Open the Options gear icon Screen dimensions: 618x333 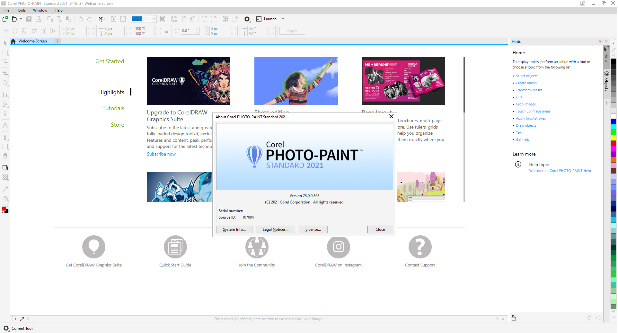pos(247,19)
